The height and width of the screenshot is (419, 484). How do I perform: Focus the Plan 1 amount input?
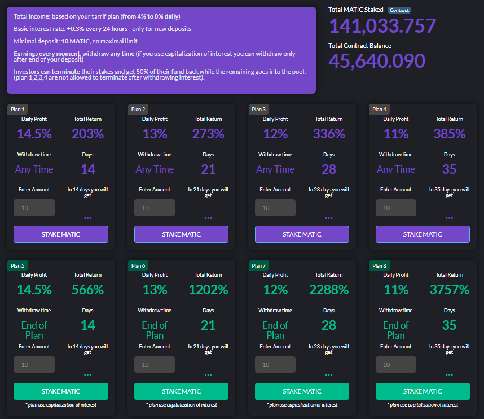[x=34, y=208]
